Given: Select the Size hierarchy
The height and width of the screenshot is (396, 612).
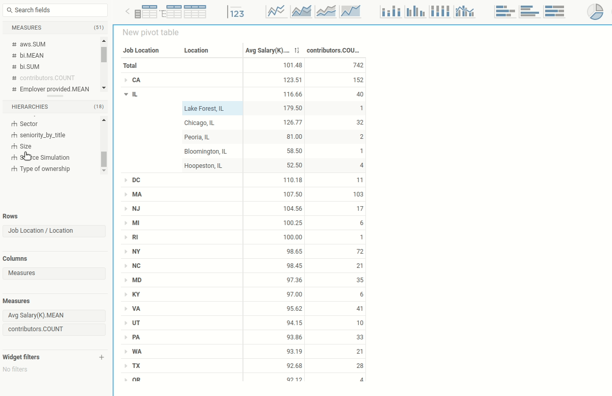Looking at the screenshot, I should (26, 146).
